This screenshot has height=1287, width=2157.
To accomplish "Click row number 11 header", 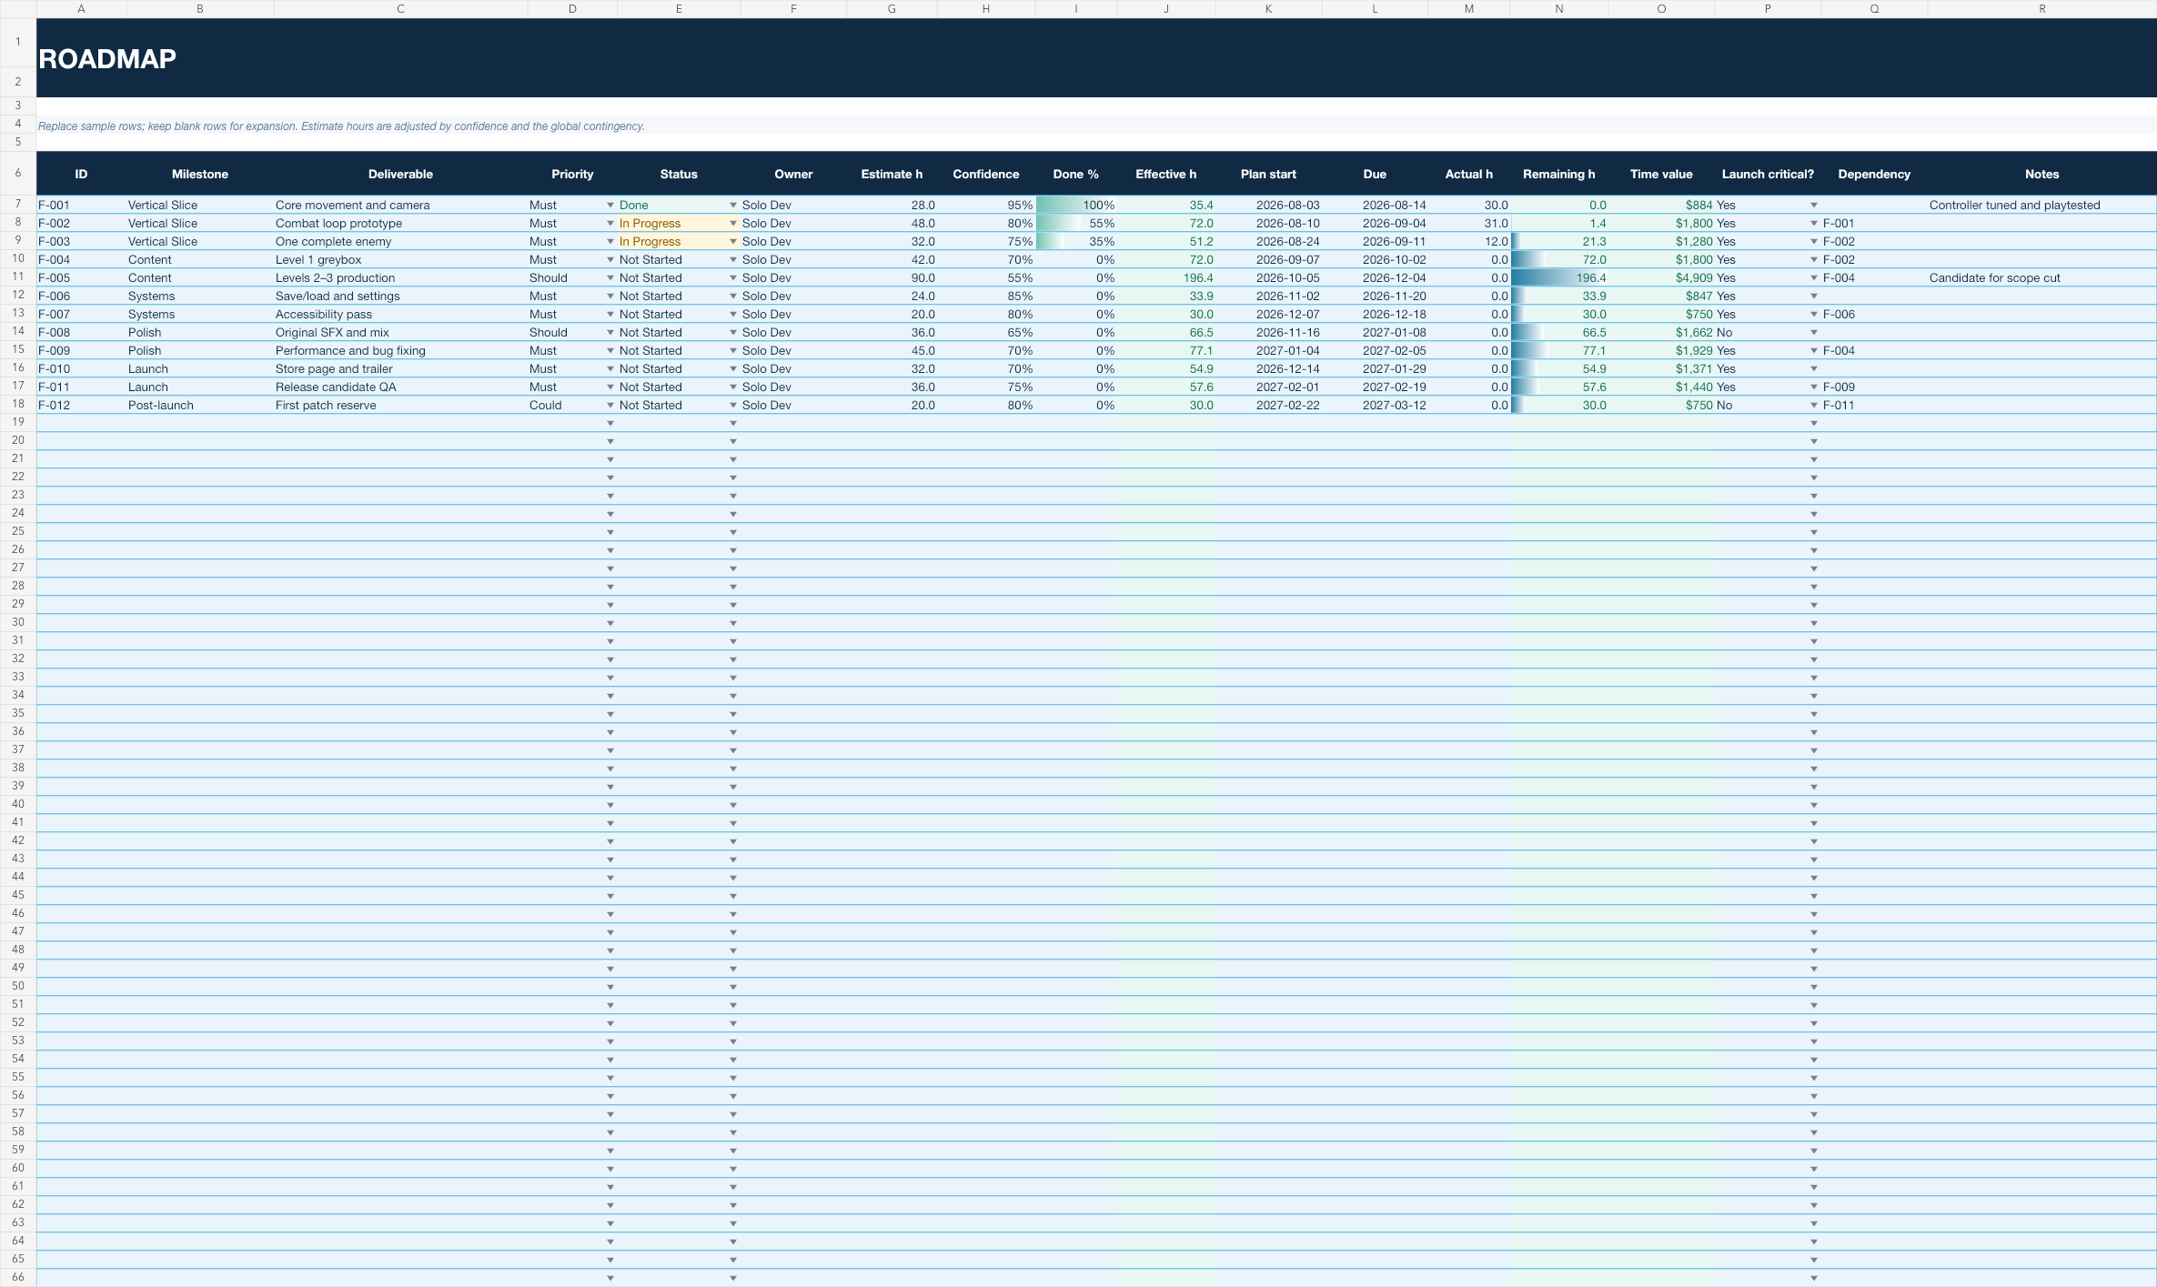I will pyautogui.click(x=17, y=277).
